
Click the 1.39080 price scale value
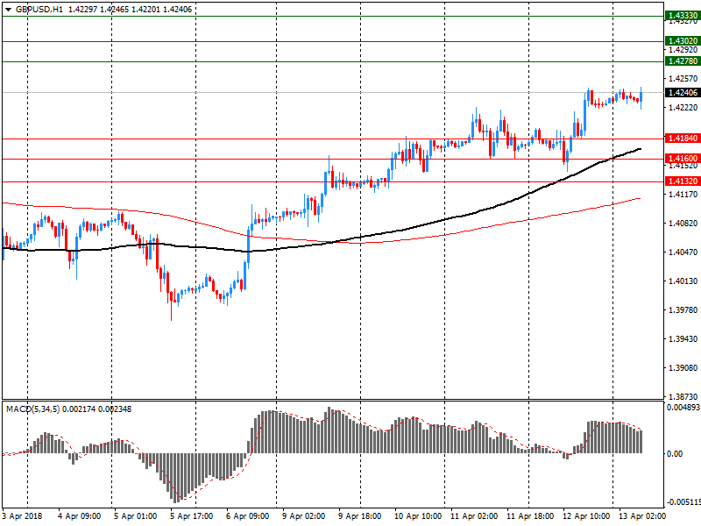(683, 367)
